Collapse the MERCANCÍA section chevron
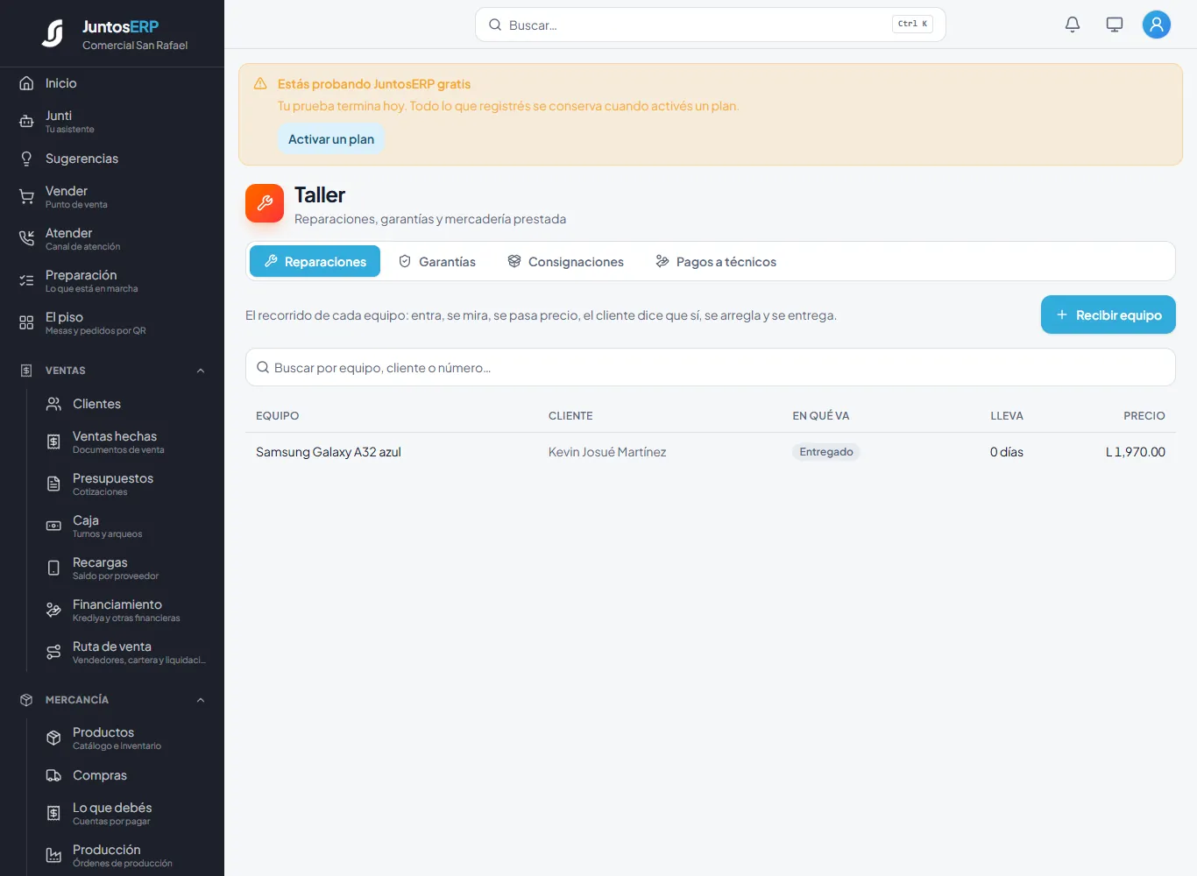Image resolution: width=1197 pixels, height=876 pixels. click(x=201, y=700)
